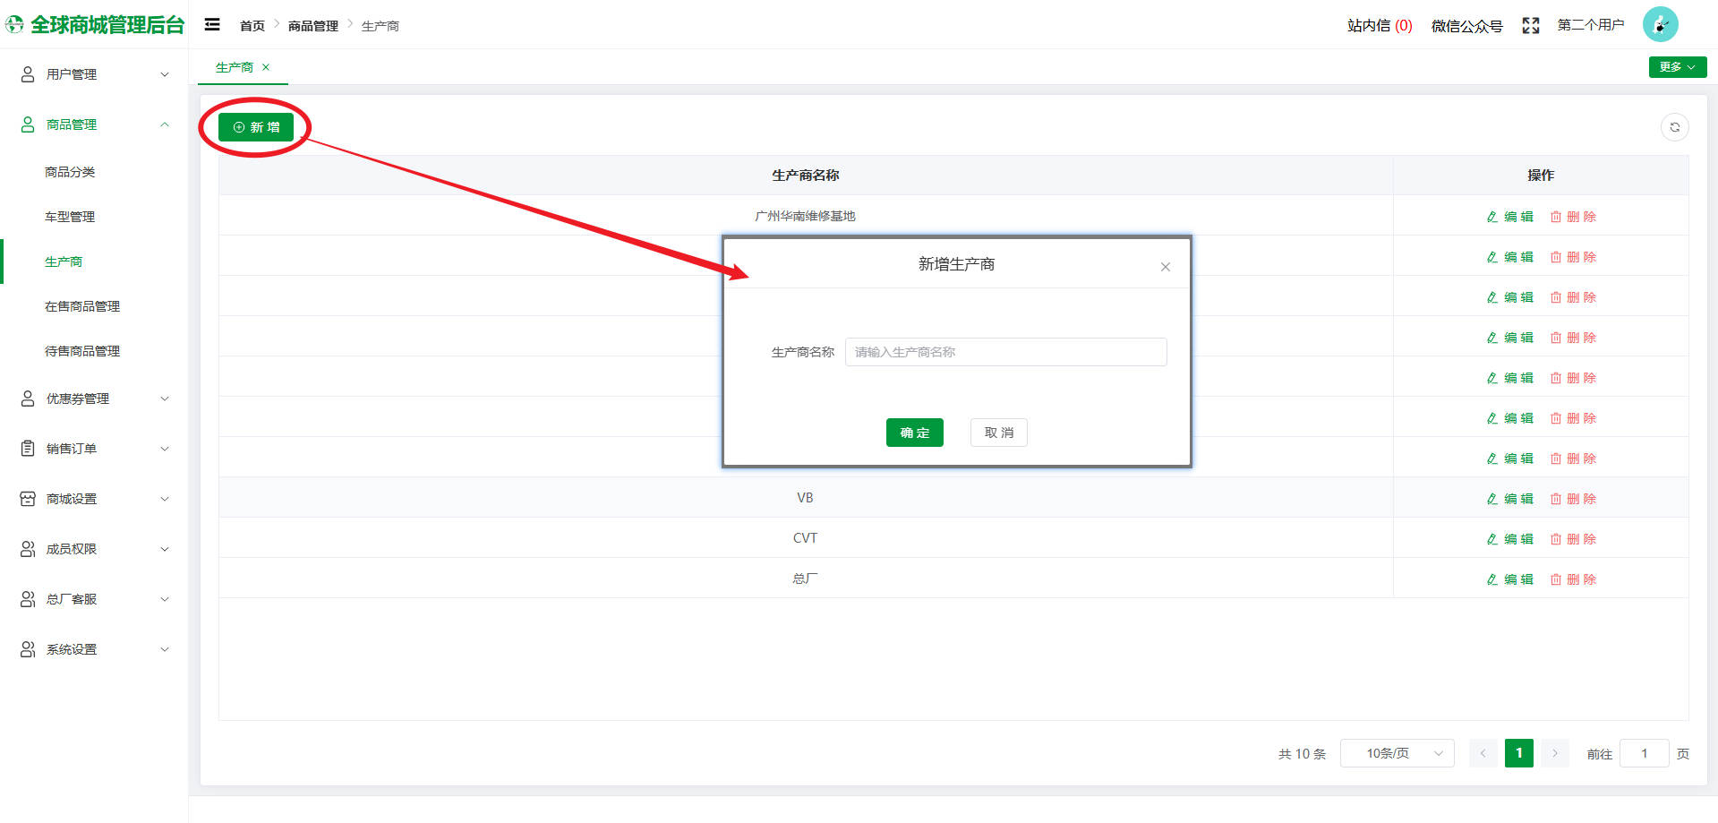Open the 10条/页 page size dropdown
1718x823 pixels.
[1396, 753]
